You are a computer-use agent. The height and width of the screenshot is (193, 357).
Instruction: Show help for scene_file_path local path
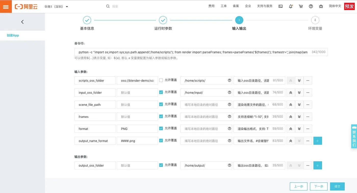pos(229,105)
